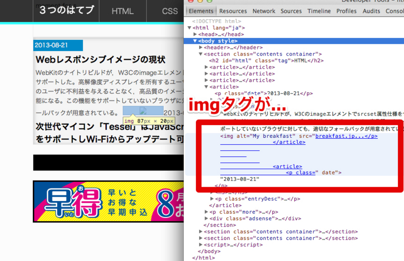Collapse the html lang="ja" node

pos(189,28)
